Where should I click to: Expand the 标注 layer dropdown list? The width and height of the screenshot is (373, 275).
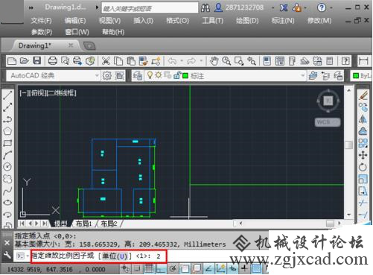click(x=302, y=75)
